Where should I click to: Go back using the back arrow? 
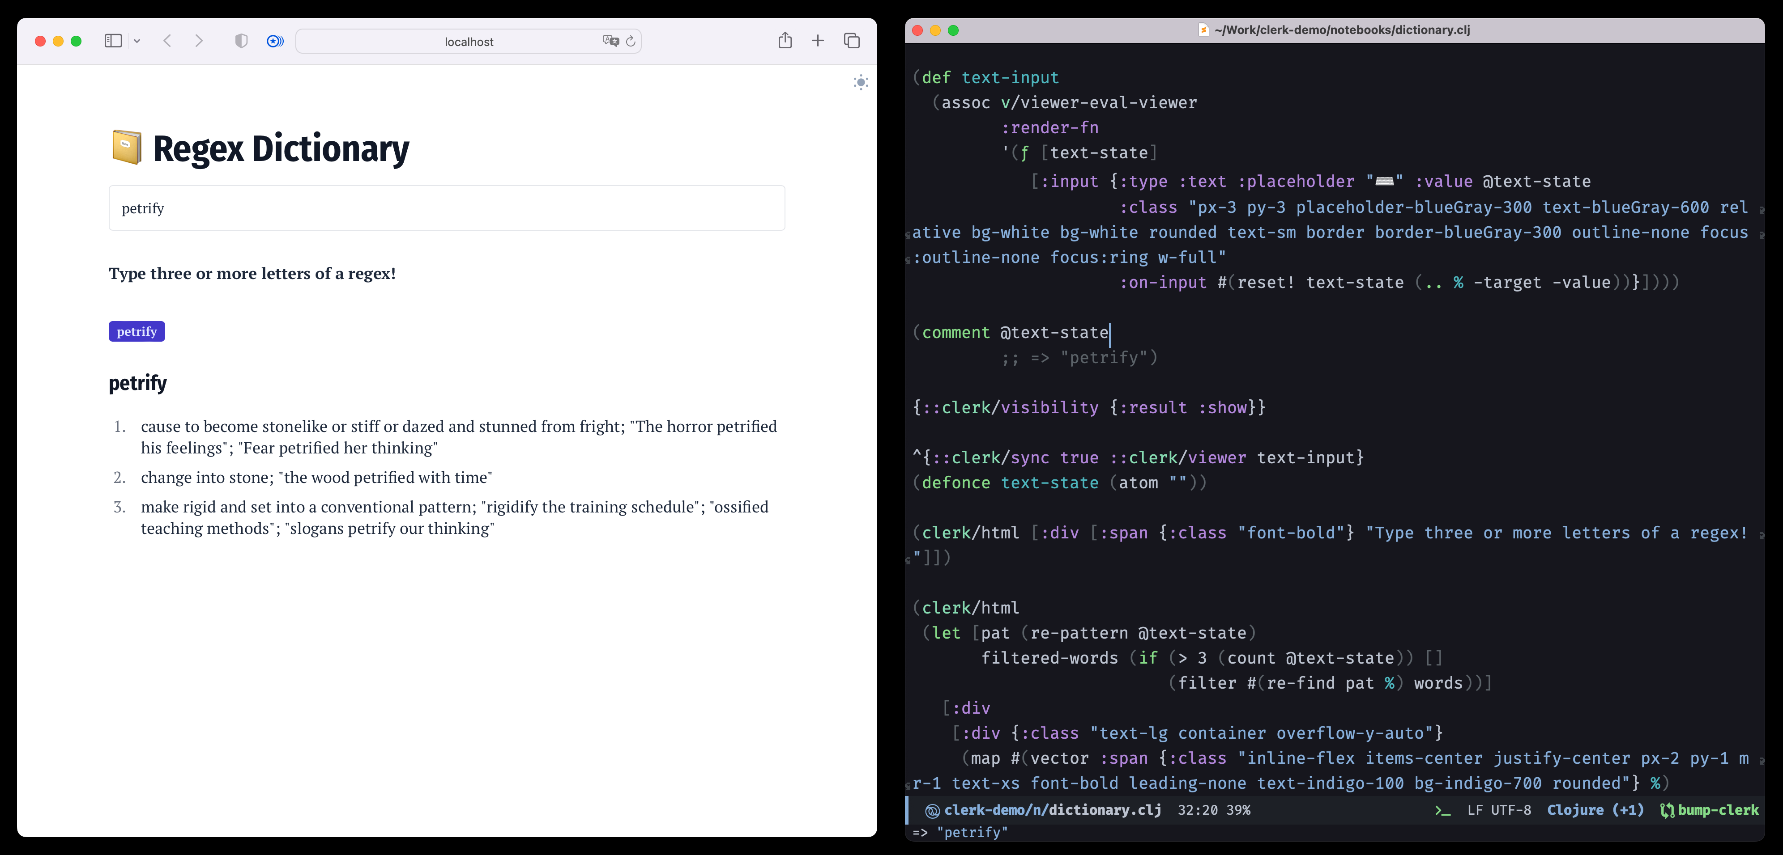(x=167, y=41)
